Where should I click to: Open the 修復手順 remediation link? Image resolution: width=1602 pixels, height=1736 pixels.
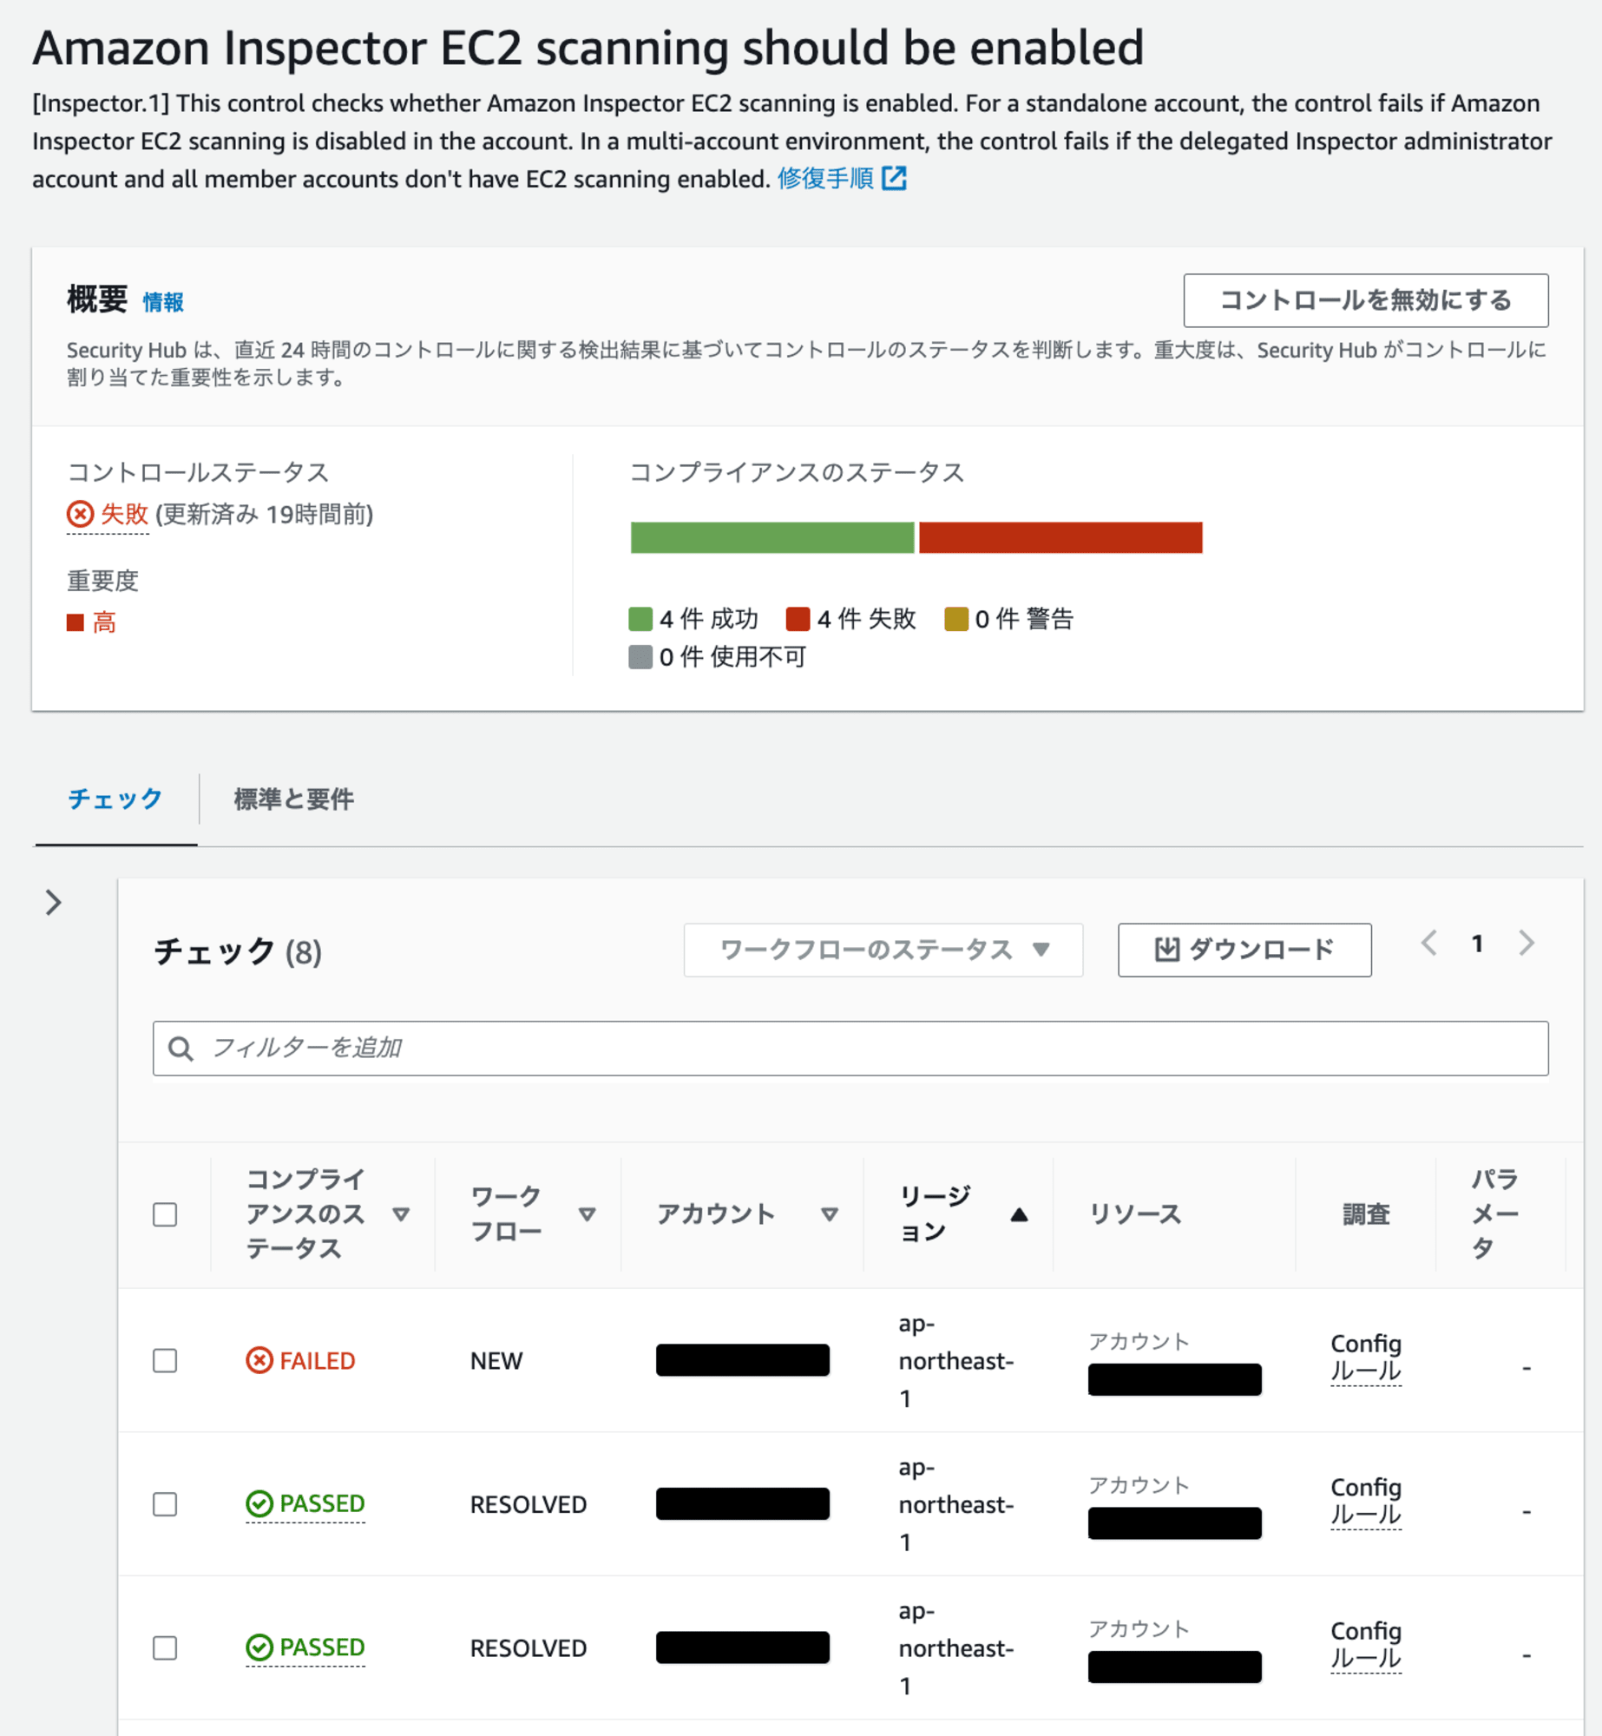pyautogui.click(x=825, y=179)
